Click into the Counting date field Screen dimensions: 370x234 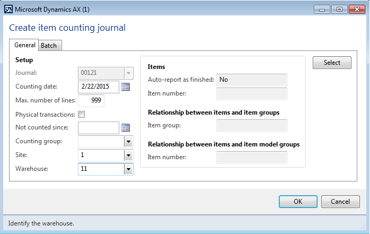[x=99, y=86]
